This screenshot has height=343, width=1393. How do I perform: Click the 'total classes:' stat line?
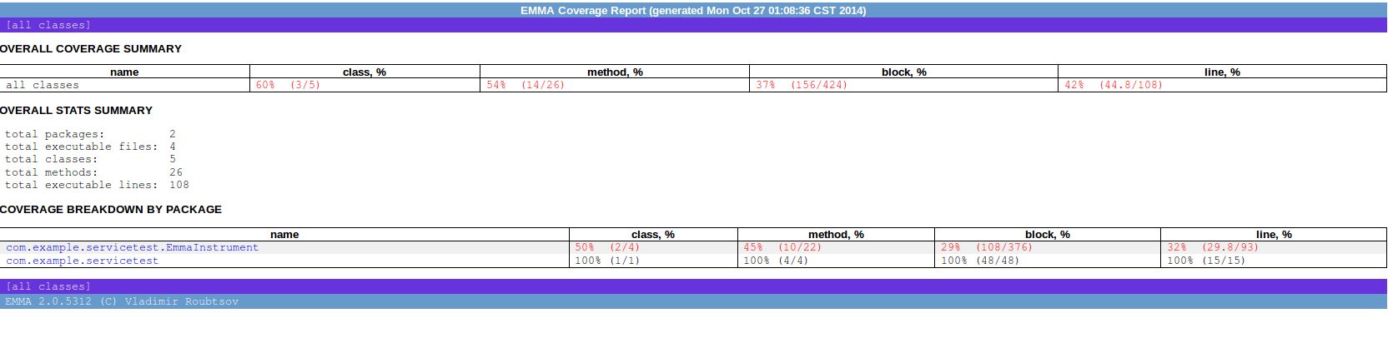click(x=90, y=159)
